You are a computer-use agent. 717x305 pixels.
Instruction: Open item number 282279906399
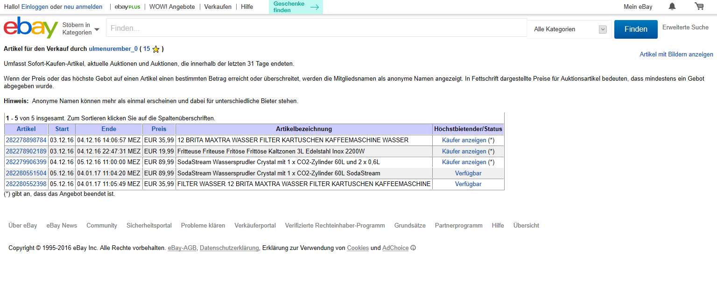click(x=26, y=162)
